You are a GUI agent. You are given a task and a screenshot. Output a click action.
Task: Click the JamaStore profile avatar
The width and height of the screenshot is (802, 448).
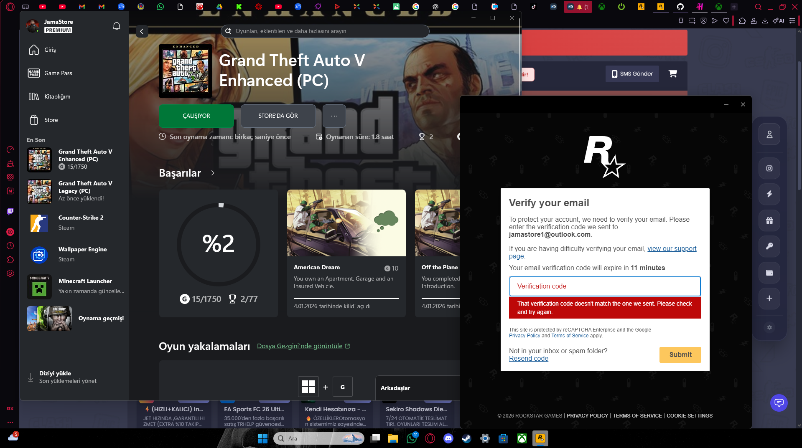[33, 26]
